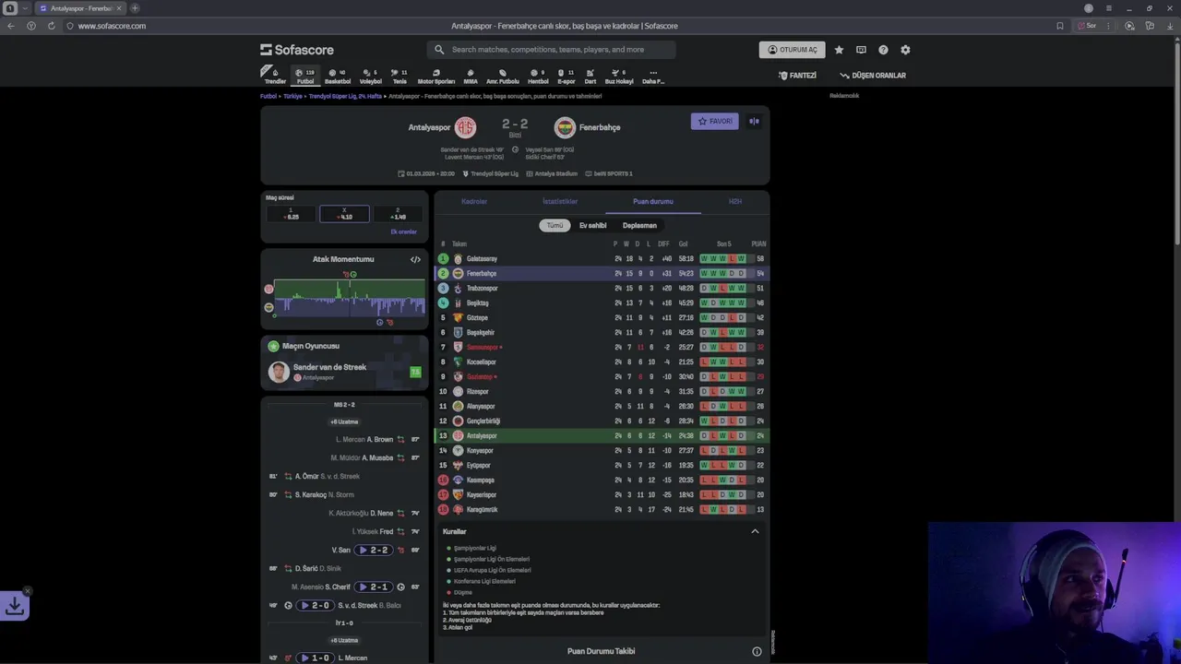Image resolution: width=1181 pixels, height=664 pixels.
Task: Open the Hentbol sport category
Action: 538,76
